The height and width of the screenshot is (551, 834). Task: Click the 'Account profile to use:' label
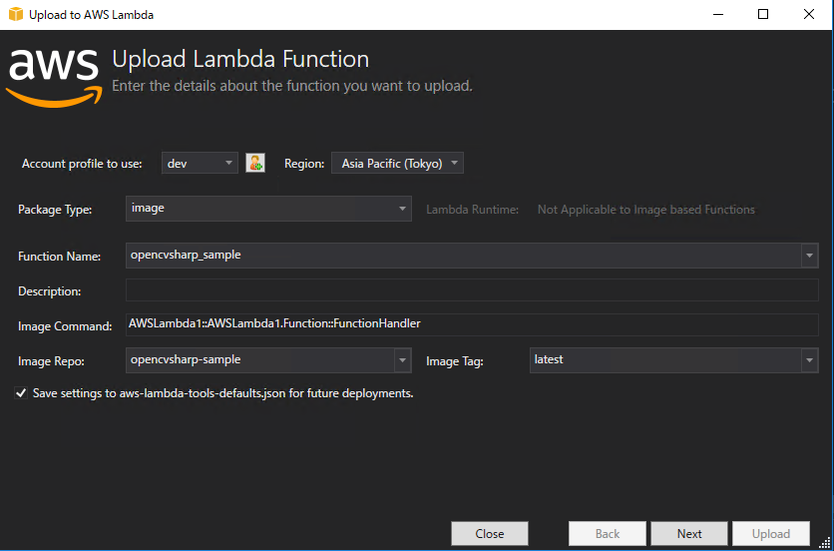coord(82,164)
